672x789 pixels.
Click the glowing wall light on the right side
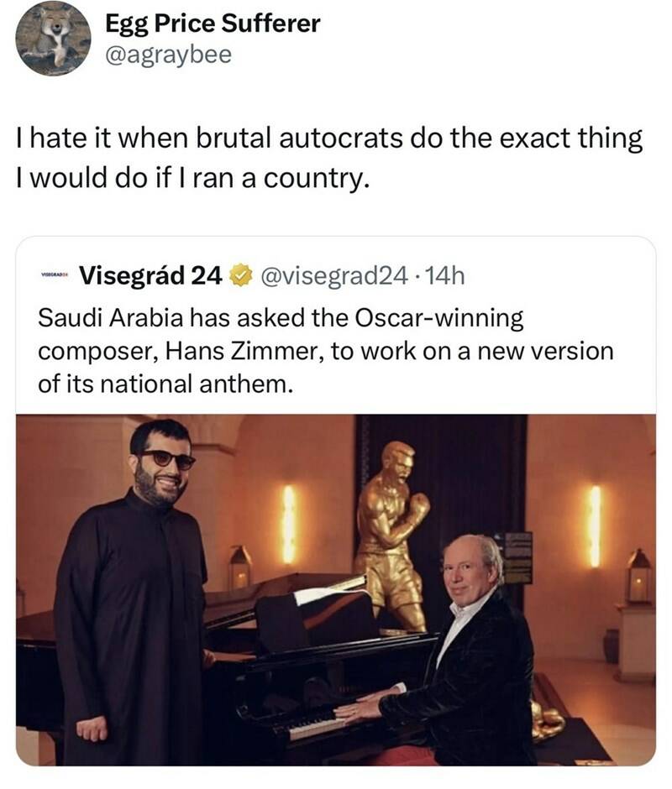[x=595, y=525]
